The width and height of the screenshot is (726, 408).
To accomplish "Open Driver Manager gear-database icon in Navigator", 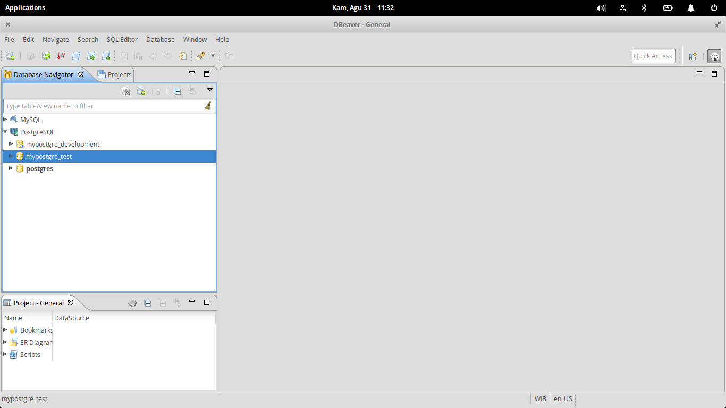I will click(126, 91).
